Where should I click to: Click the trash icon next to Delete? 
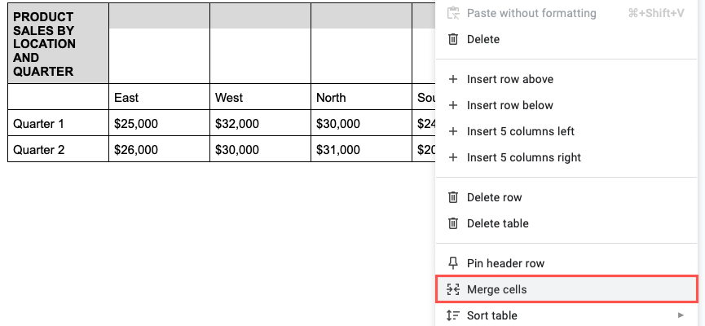pos(453,39)
